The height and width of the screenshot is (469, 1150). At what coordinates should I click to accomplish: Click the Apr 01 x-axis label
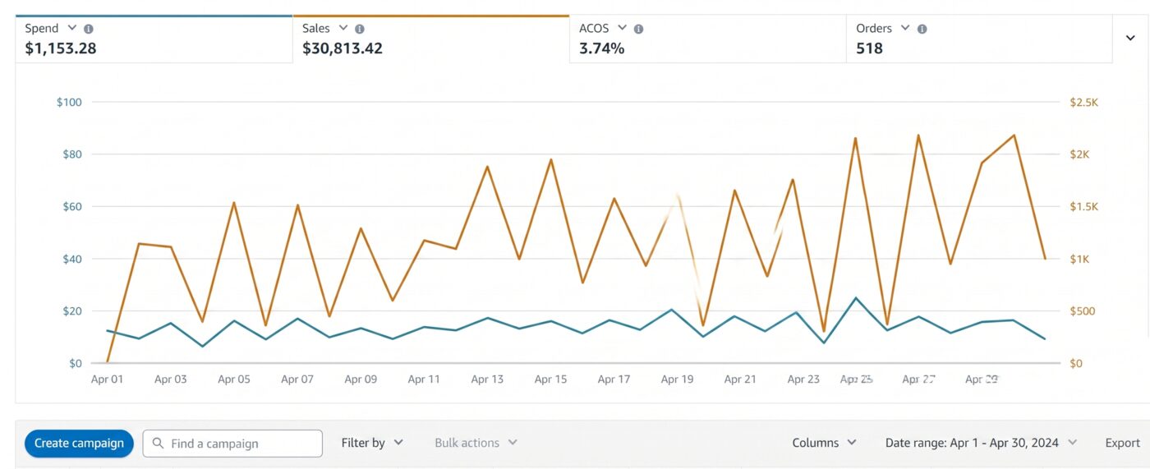coord(107,379)
